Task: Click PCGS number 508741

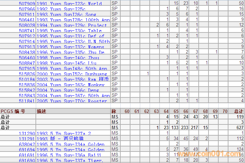Action: (x=27, y=30)
